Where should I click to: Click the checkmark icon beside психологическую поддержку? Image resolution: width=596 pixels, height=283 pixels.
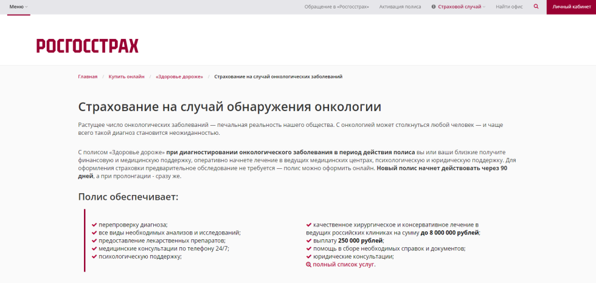pos(94,257)
